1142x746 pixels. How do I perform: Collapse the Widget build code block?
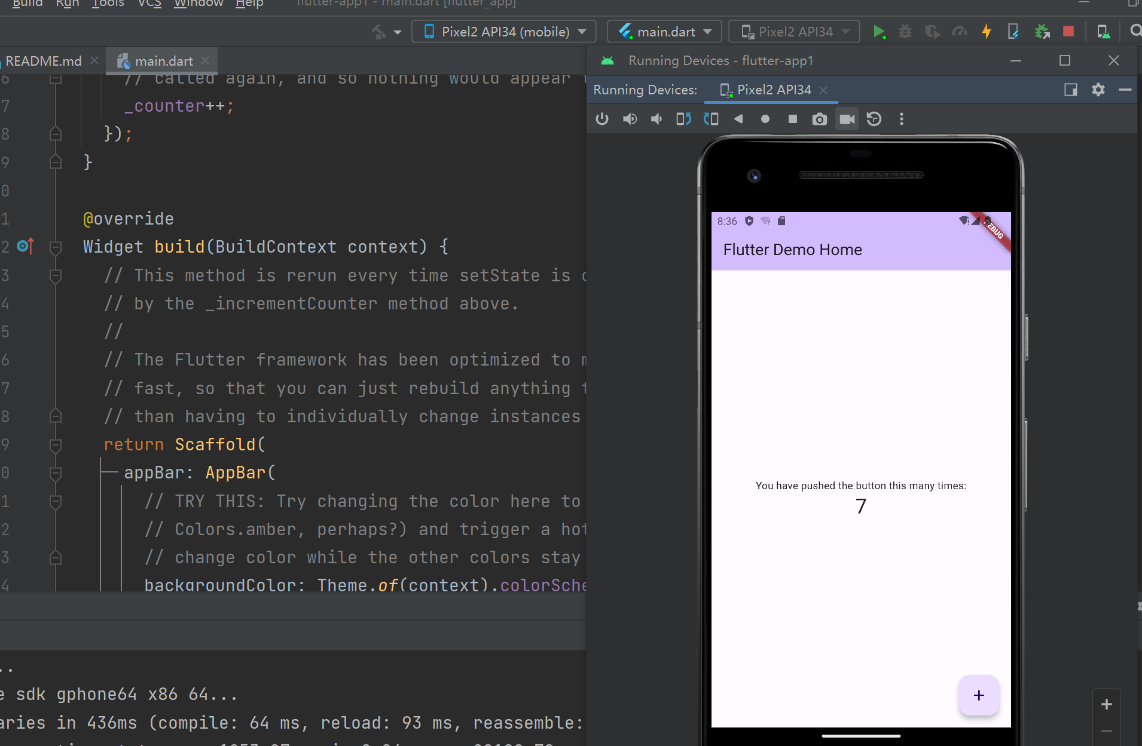pyautogui.click(x=56, y=246)
